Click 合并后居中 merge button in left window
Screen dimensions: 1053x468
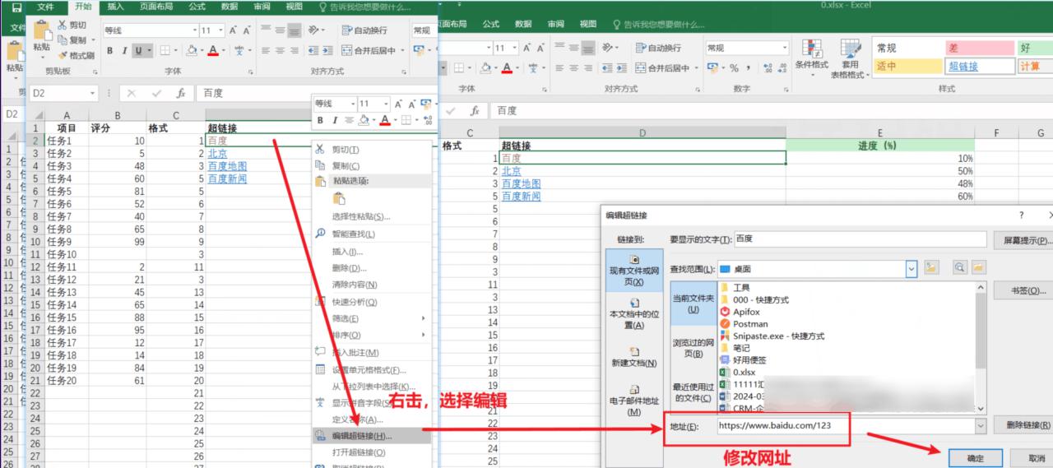tap(369, 51)
